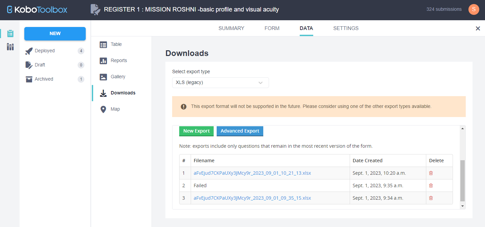Delete the failed export row
The height and width of the screenshot is (227, 485).
tap(431, 186)
